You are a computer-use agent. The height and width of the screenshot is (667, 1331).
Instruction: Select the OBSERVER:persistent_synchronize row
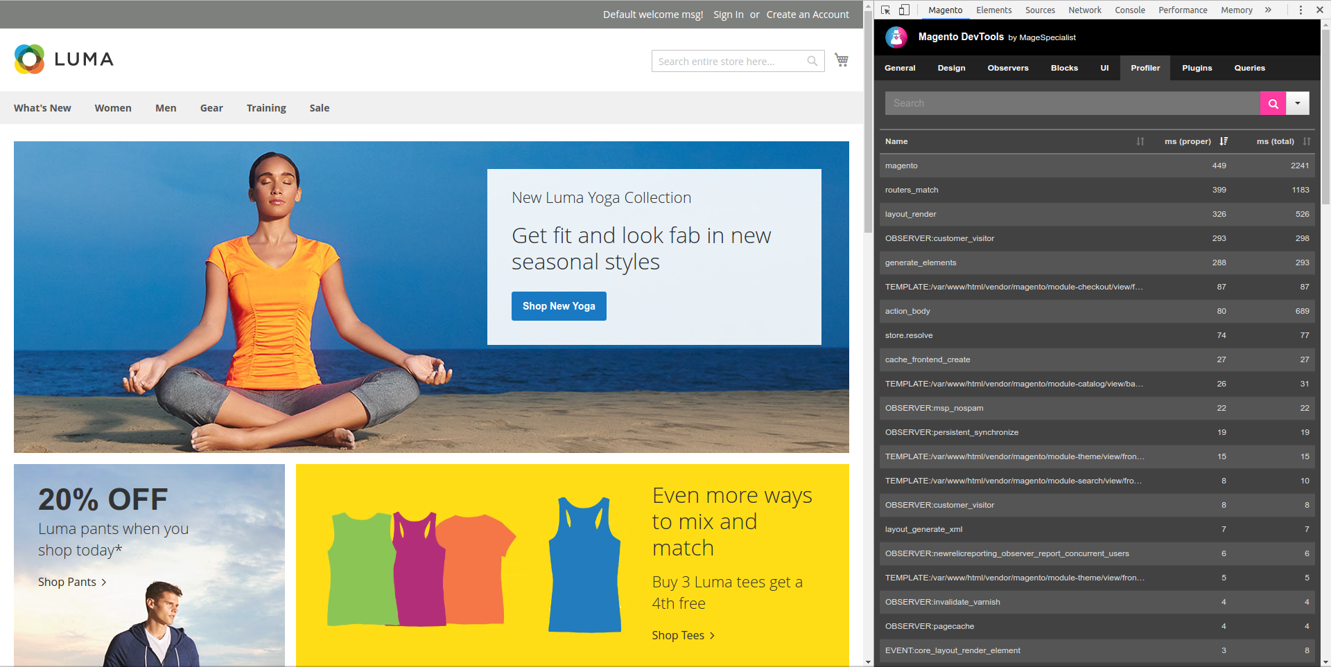click(x=1097, y=432)
